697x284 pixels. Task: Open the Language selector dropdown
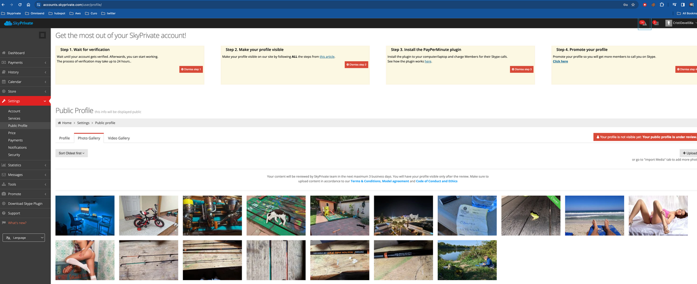(24, 238)
